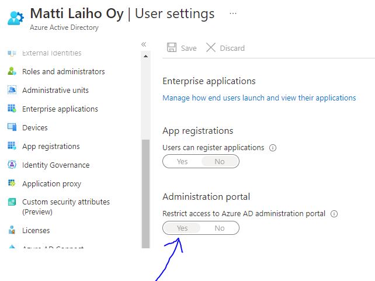Click the Identity Governance icon
The width and height of the screenshot is (375, 281).
pos(12,165)
